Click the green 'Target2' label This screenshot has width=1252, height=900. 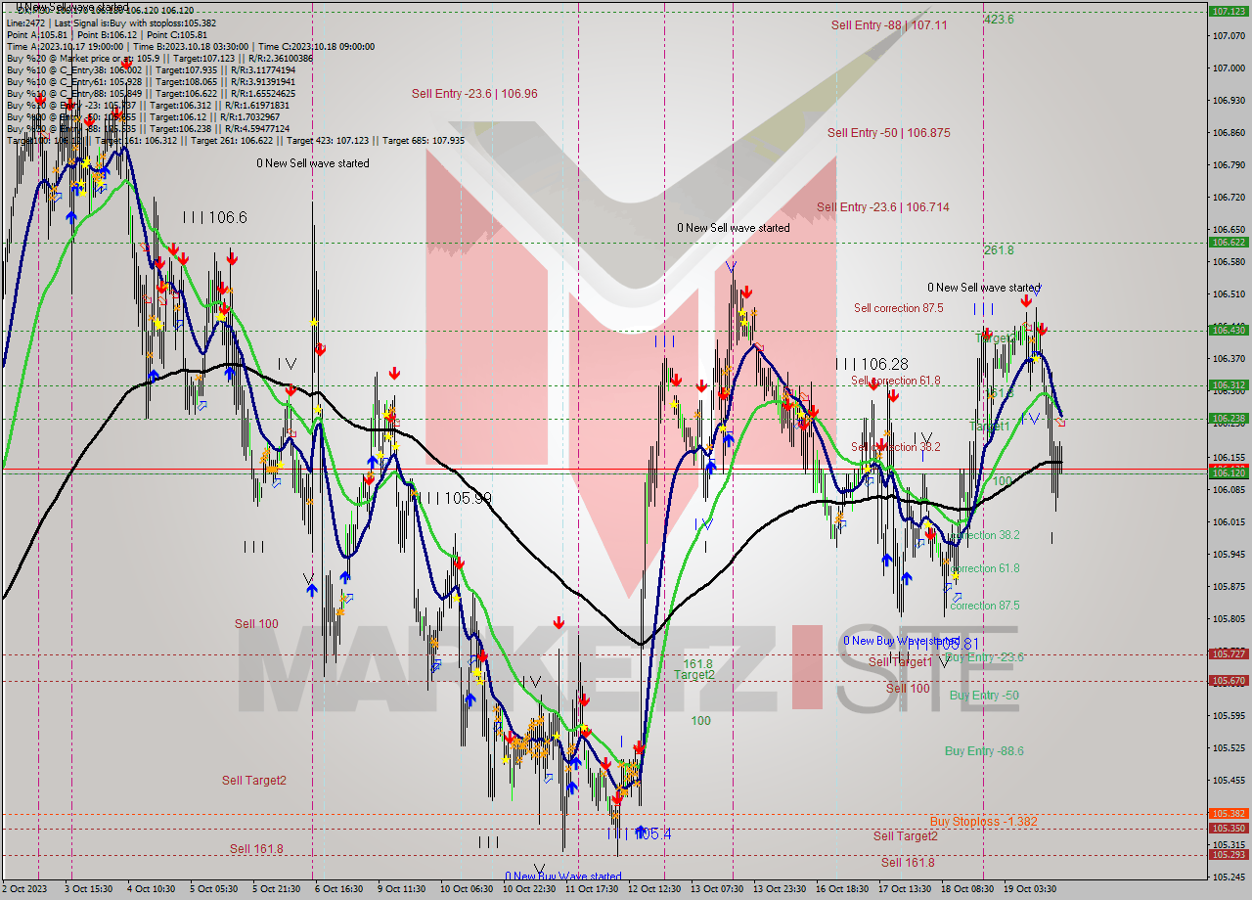coord(693,675)
